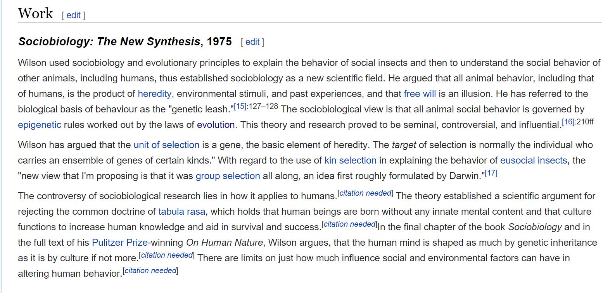Click the group selection link

click(x=228, y=176)
